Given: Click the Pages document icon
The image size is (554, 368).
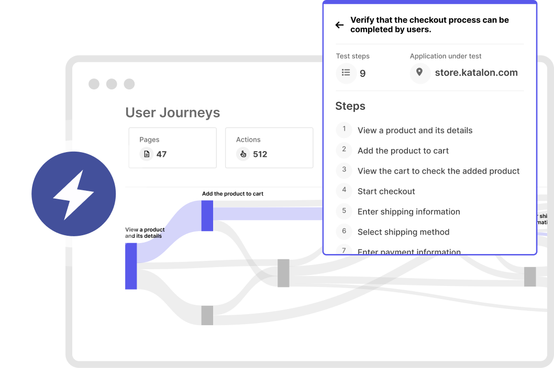Looking at the screenshot, I should pyautogui.click(x=147, y=154).
